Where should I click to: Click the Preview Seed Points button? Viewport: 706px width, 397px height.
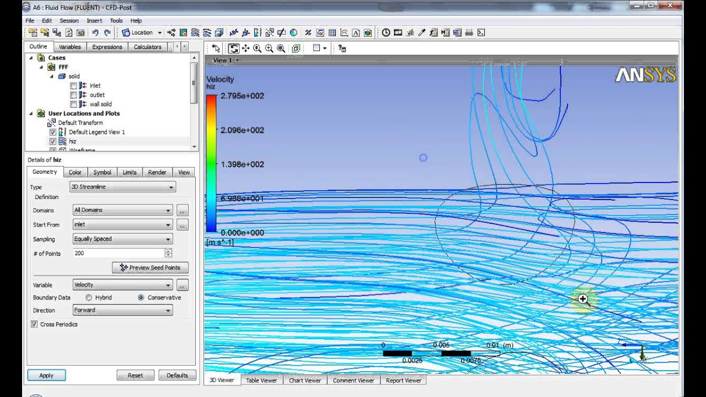coord(150,267)
